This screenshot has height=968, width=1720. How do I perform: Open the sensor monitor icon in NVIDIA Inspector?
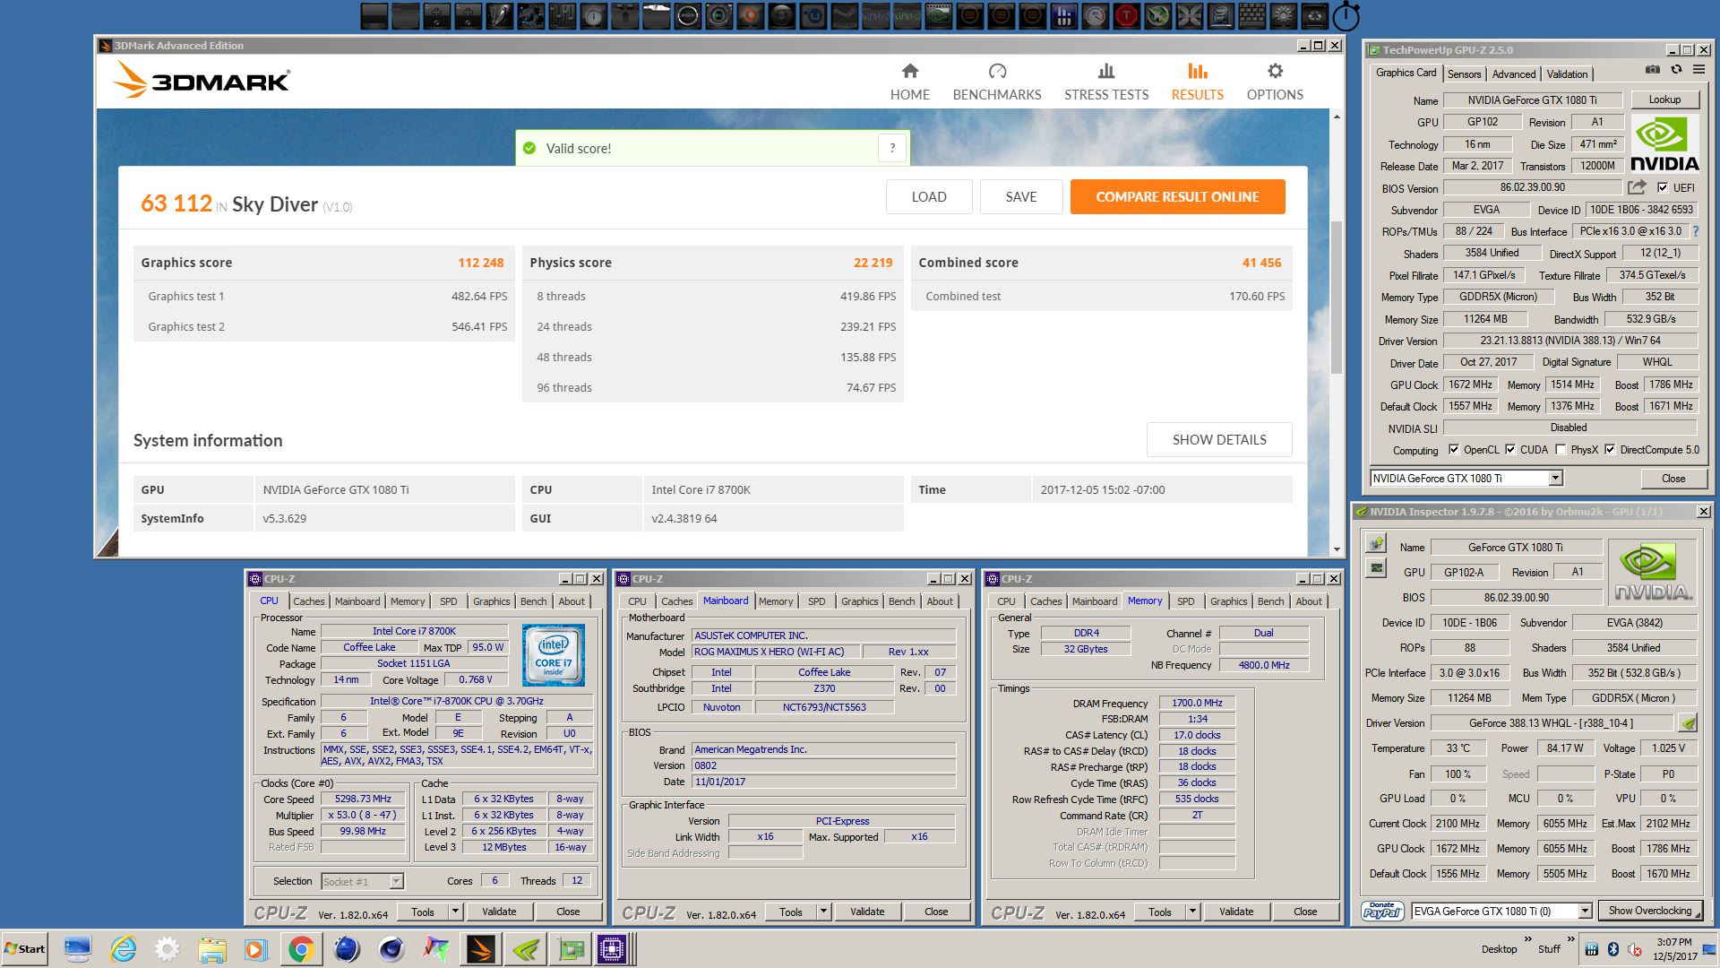click(1376, 567)
